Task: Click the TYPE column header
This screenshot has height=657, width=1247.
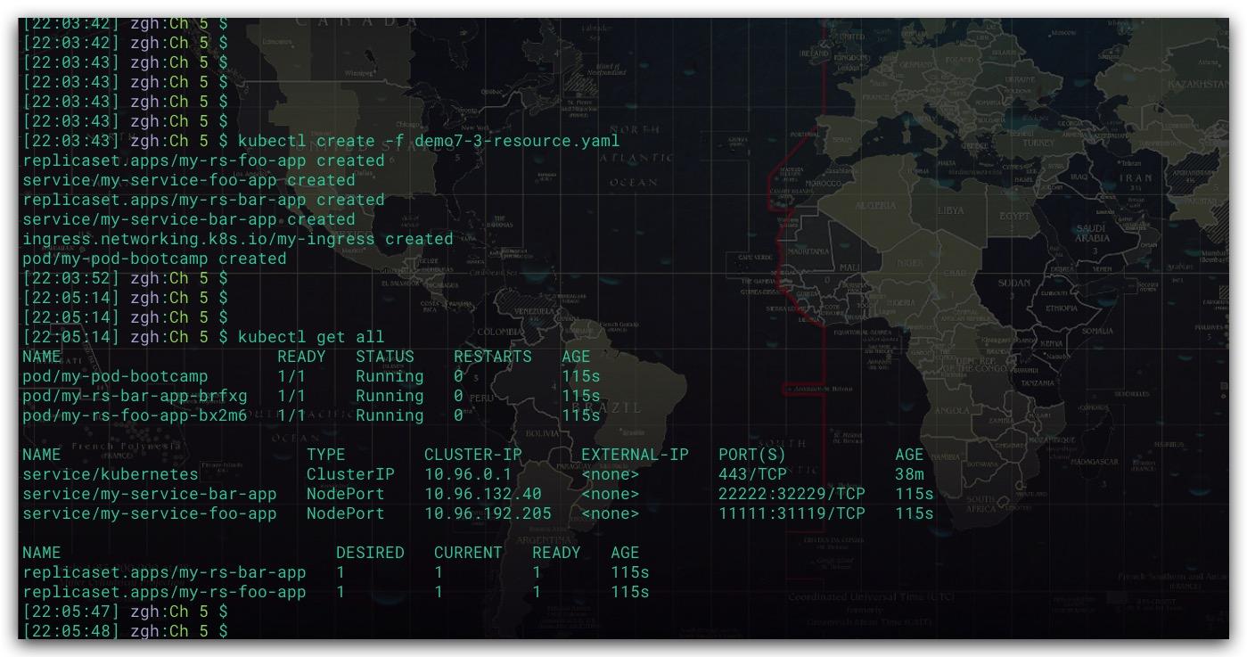Action: tap(325, 455)
